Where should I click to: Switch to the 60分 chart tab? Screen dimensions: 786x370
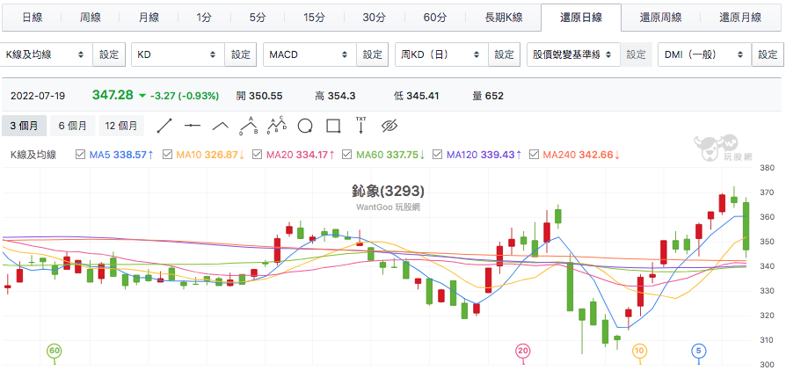click(434, 18)
